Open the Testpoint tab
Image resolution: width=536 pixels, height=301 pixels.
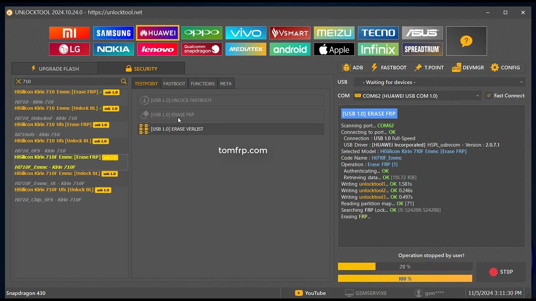[x=146, y=84]
